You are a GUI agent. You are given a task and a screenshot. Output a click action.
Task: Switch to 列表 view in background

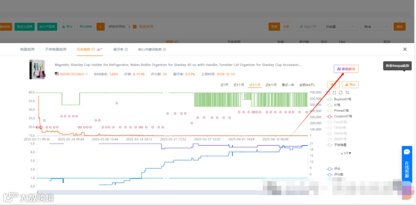click(274, 27)
